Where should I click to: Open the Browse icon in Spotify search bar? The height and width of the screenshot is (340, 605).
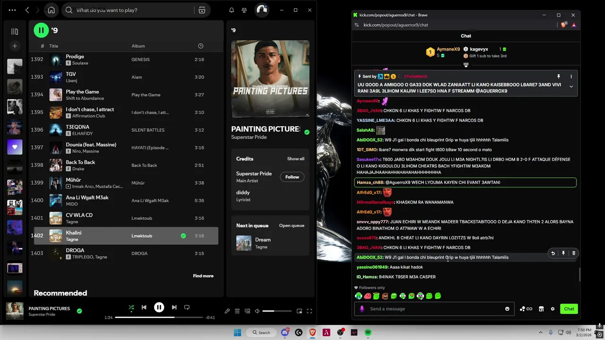point(202,10)
